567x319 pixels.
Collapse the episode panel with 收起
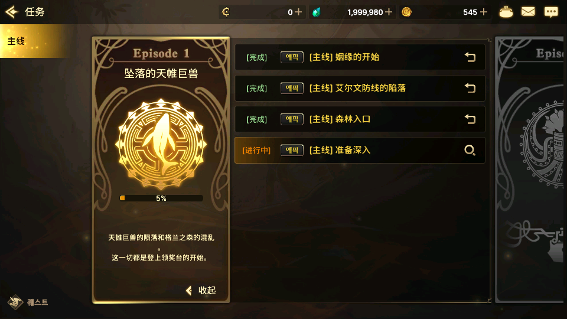click(x=201, y=291)
